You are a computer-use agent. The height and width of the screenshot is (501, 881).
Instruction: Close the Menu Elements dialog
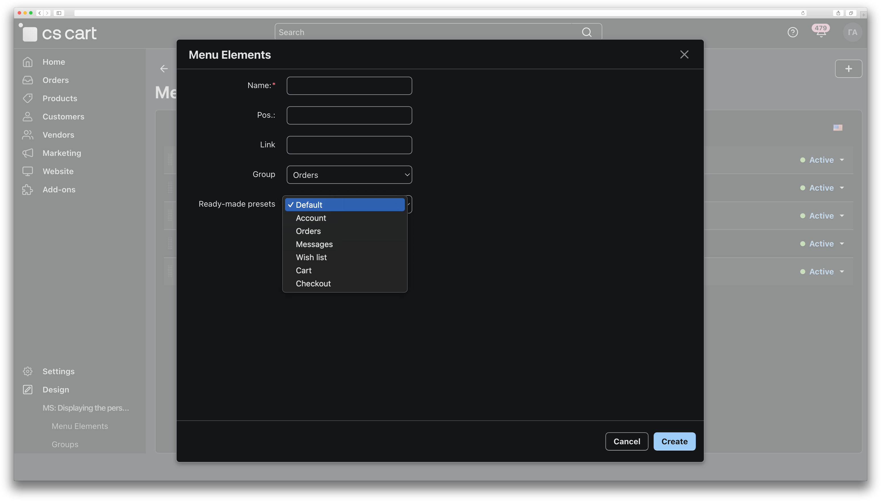(684, 54)
